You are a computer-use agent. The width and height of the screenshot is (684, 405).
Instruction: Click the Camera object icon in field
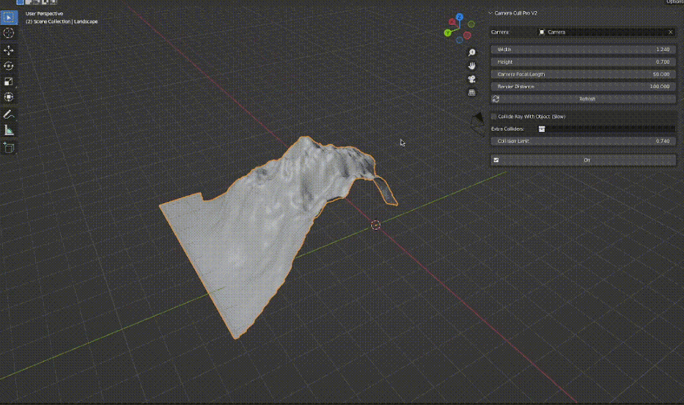[542, 32]
